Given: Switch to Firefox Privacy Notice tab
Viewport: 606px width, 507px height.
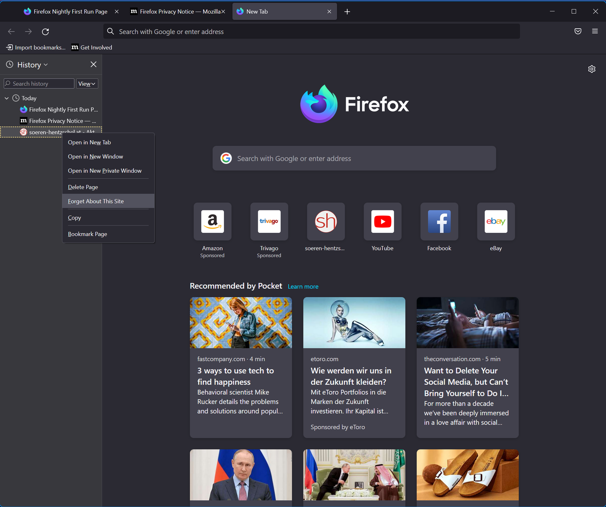Looking at the screenshot, I should pos(177,11).
